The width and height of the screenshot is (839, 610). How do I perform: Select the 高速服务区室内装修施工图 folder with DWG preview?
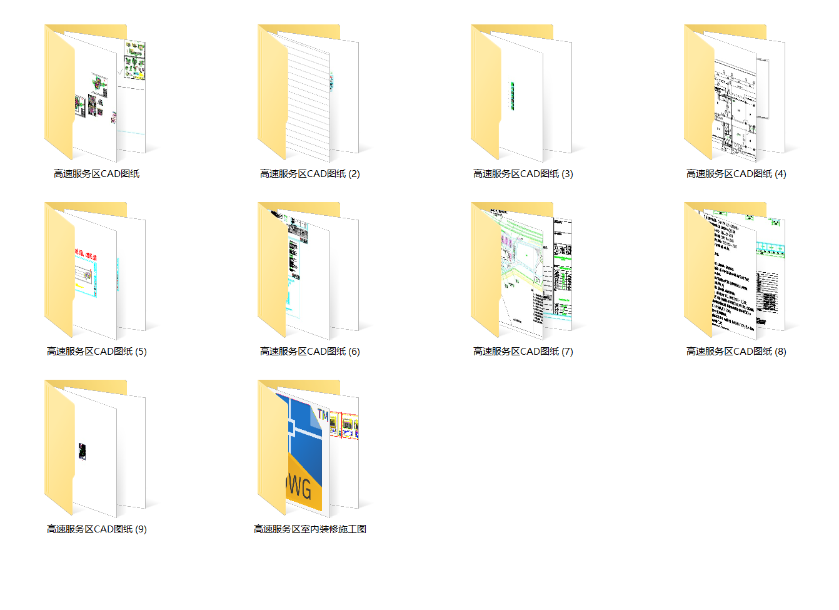click(x=308, y=449)
